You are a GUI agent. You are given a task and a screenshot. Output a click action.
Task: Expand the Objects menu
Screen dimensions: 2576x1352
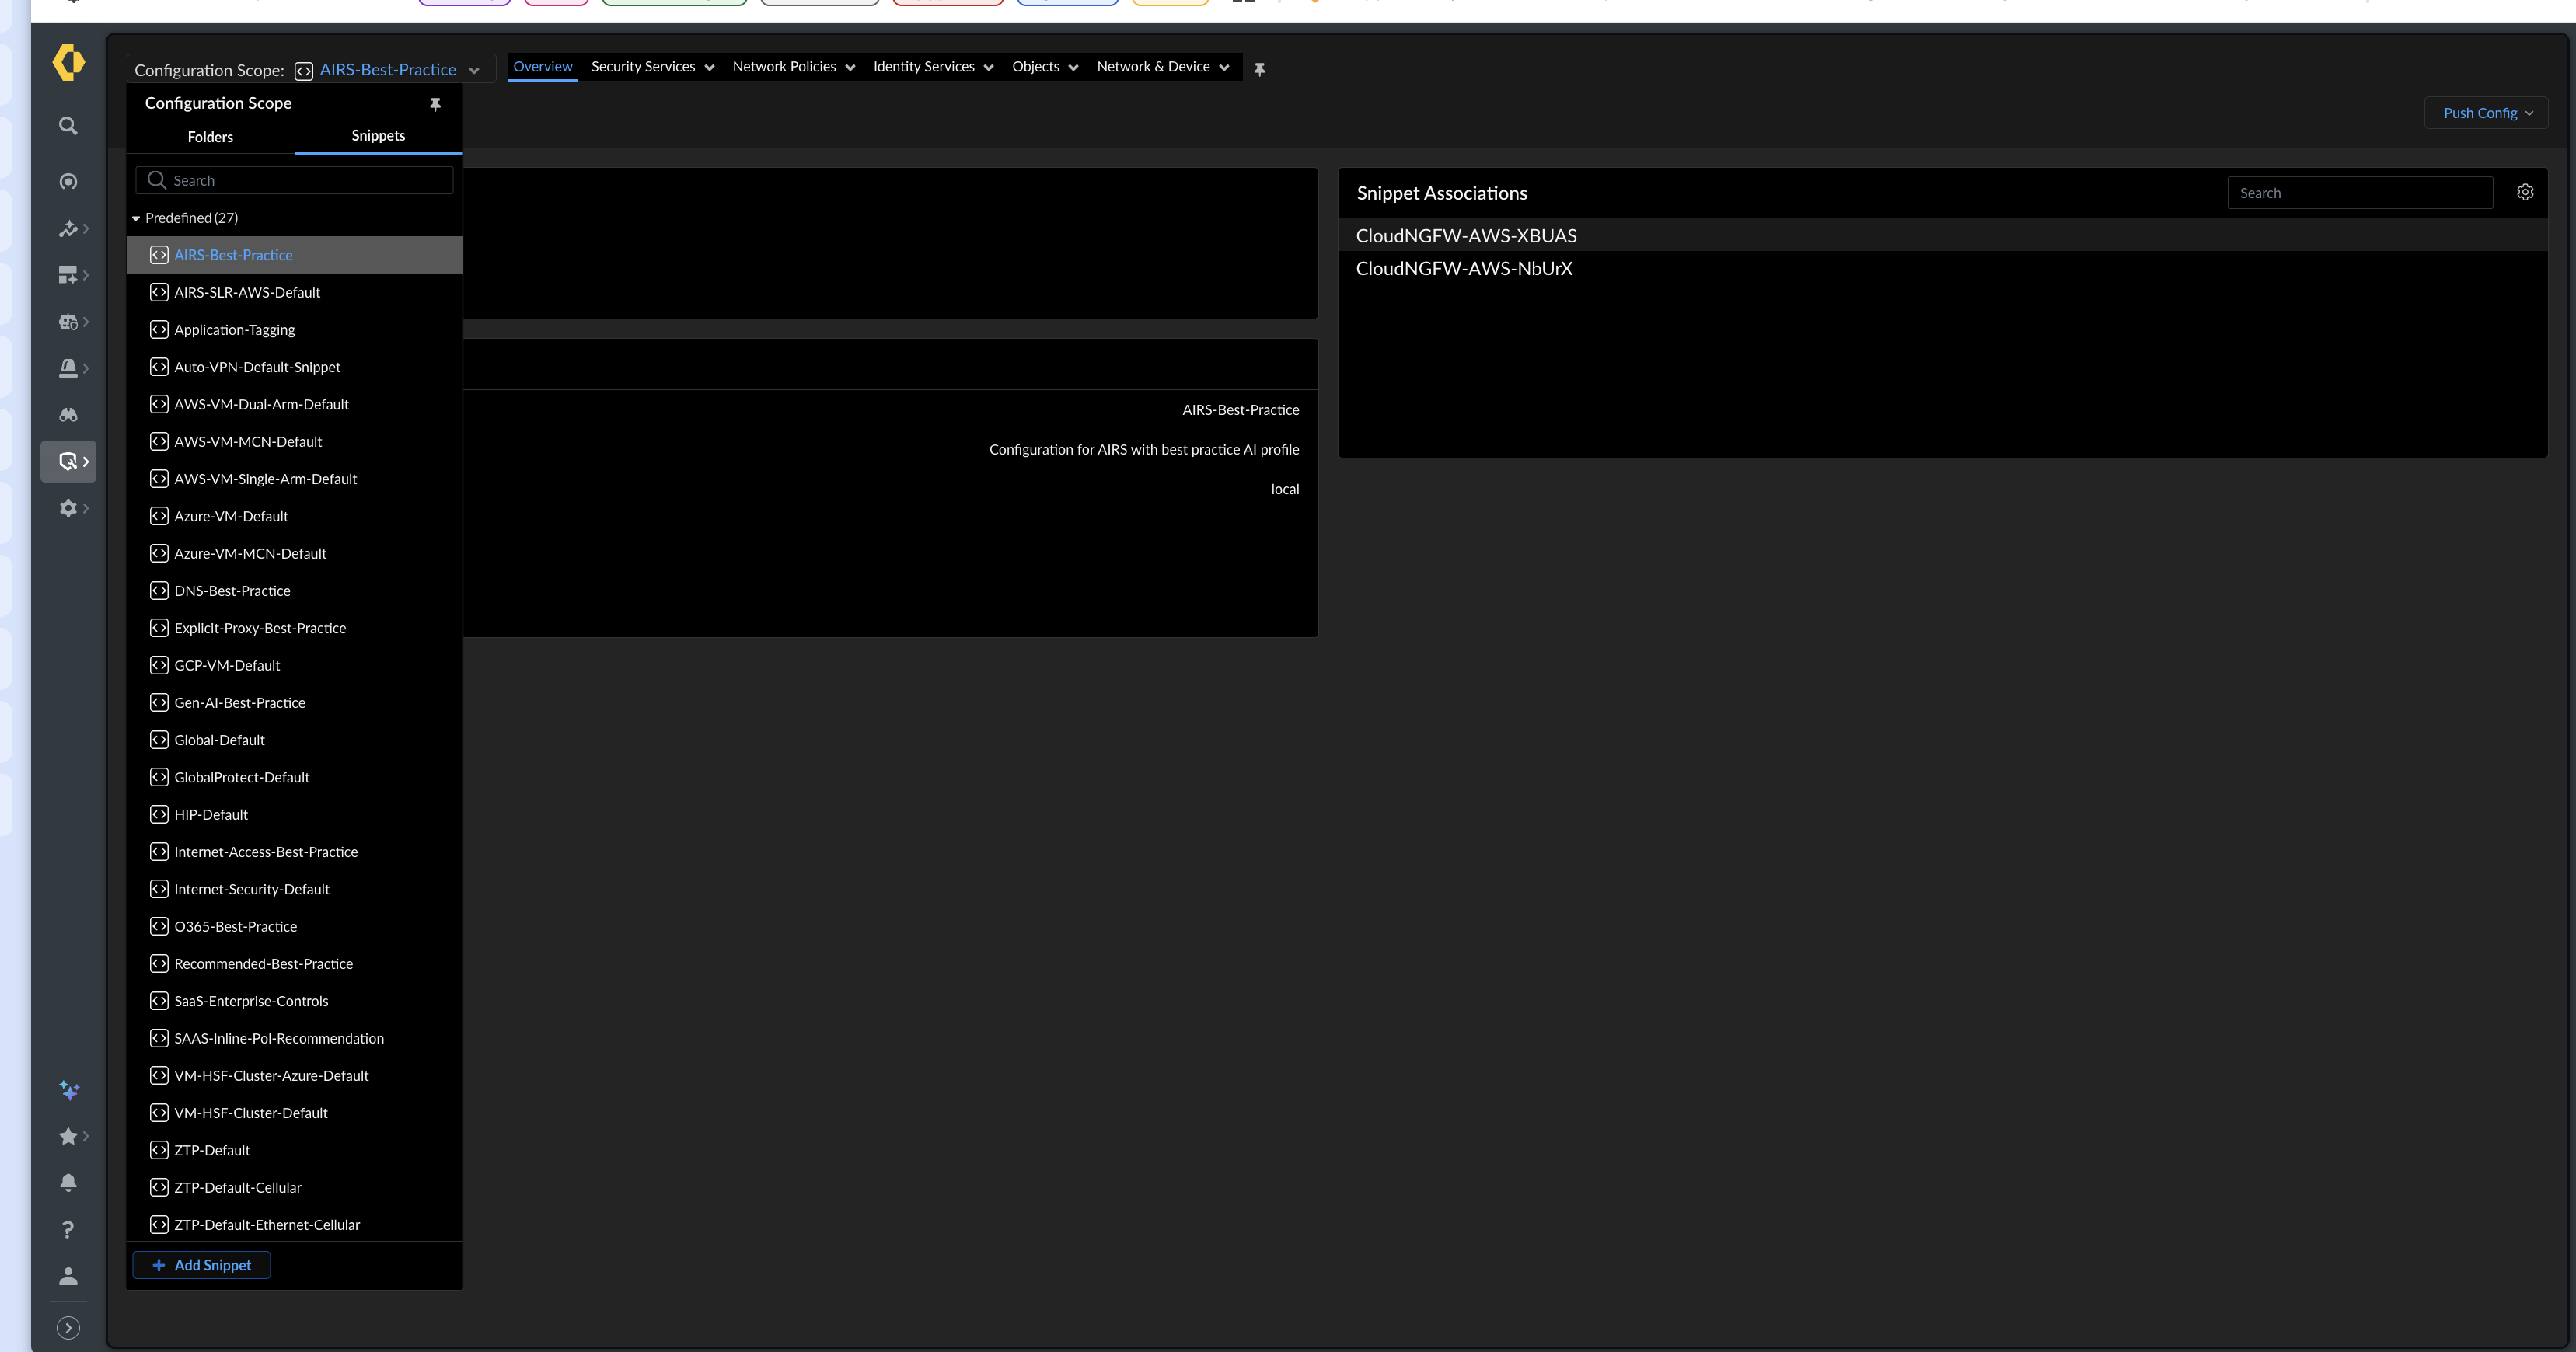pyautogui.click(x=1045, y=67)
